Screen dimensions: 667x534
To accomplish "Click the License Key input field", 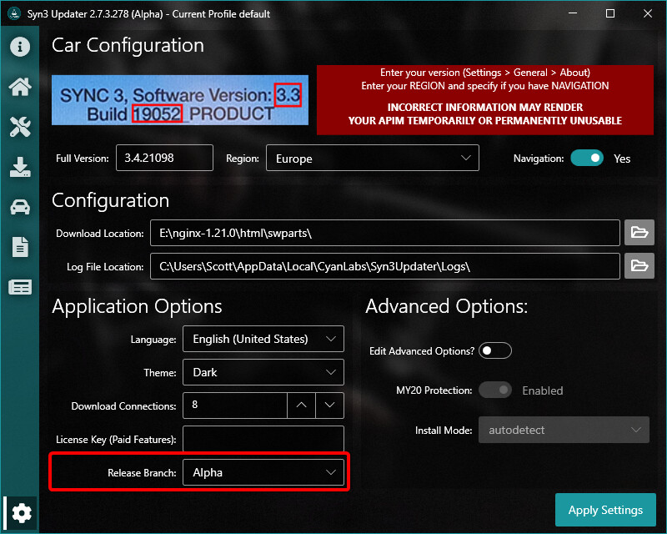I will click(263, 439).
